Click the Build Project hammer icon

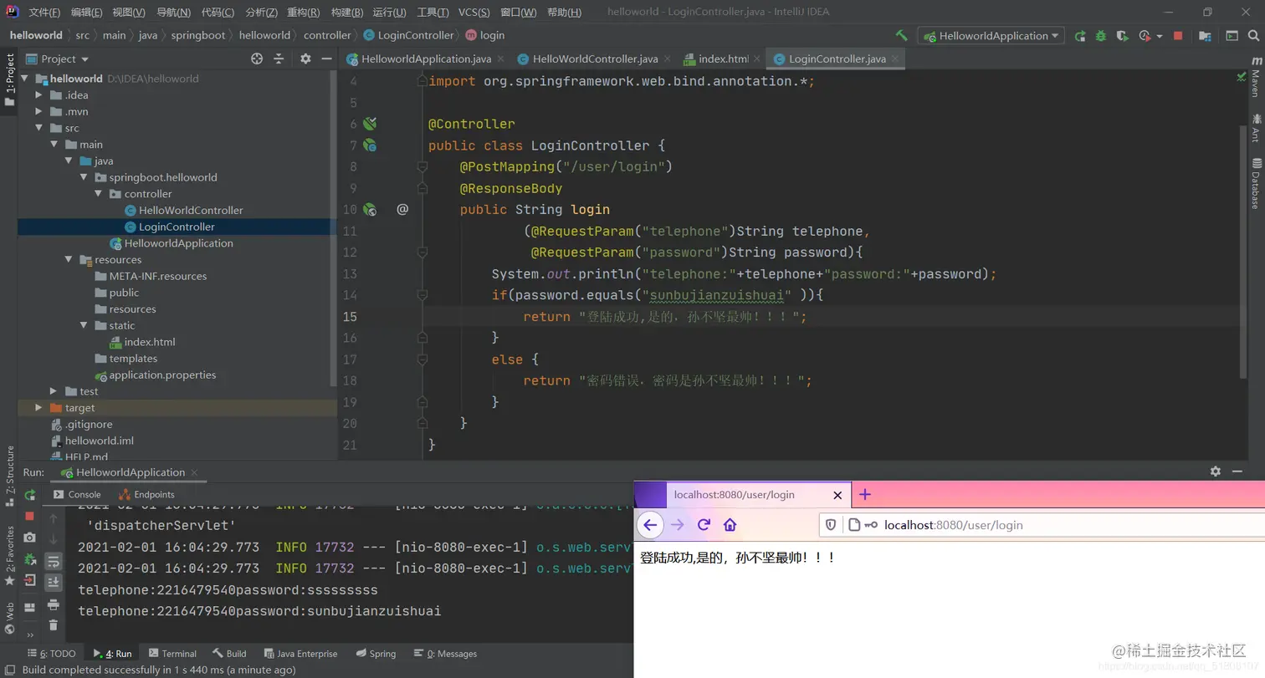pyautogui.click(x=901, y=36)
